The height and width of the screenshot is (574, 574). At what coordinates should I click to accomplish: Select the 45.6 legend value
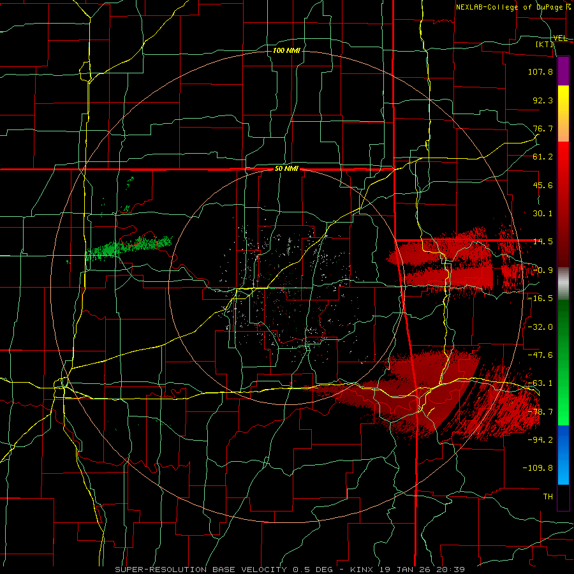(x=543, y=185)
